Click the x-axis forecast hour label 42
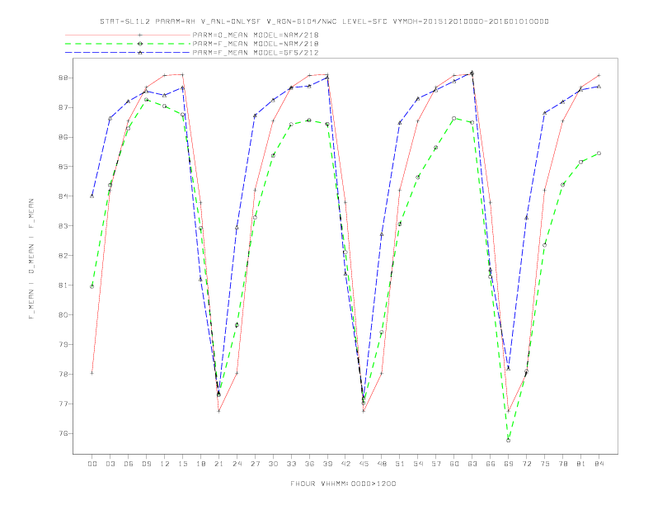 coord(345,464)
